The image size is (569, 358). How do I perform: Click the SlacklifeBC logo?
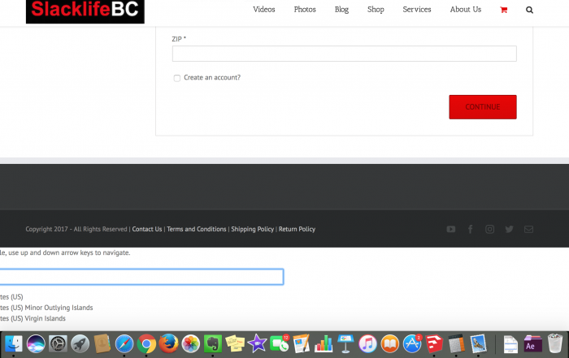click(x=85, y=11)
